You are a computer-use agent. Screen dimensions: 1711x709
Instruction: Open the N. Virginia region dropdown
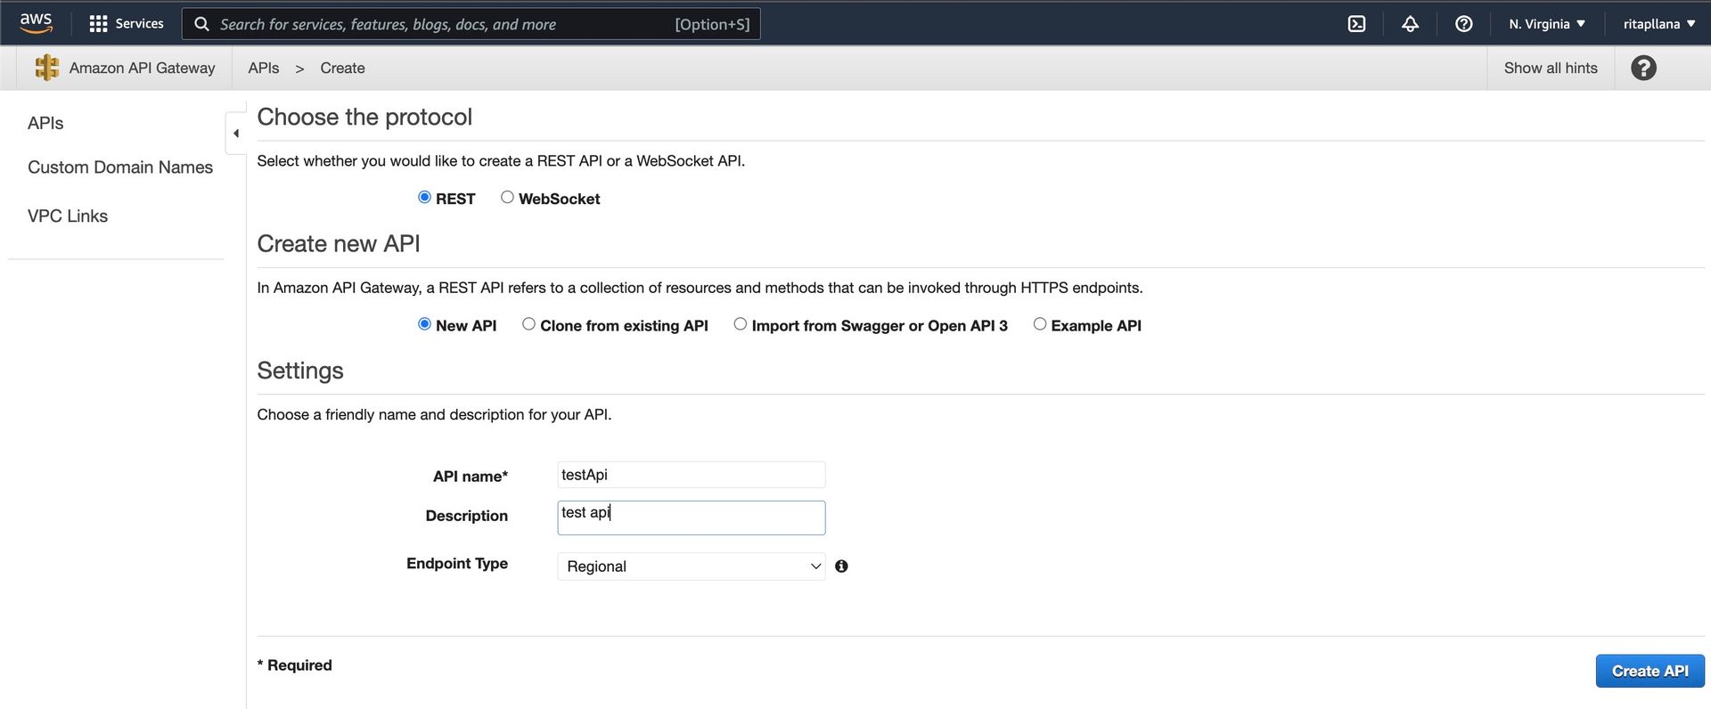[1547, 24]
